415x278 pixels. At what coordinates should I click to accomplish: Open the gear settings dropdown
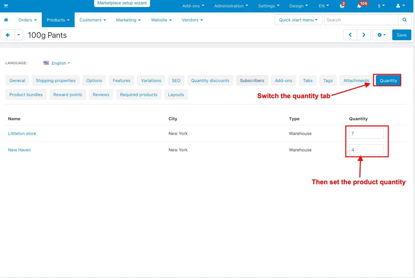pyautogui.click(x=381, y=35)
